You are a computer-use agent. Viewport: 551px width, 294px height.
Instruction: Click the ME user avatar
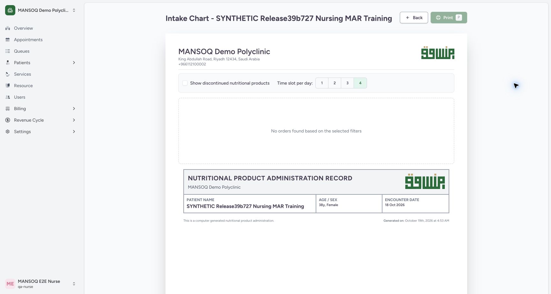coord(10,284)
